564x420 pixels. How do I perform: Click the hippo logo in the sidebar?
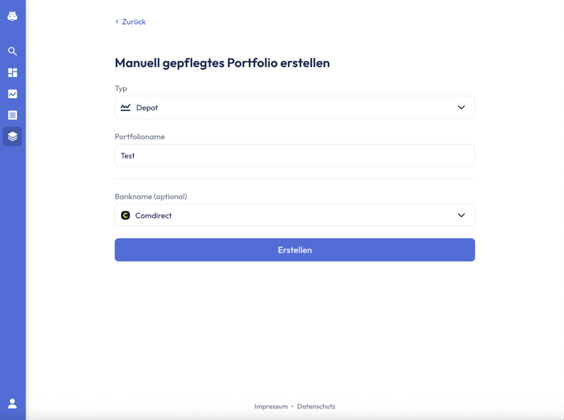click(12, 16)
